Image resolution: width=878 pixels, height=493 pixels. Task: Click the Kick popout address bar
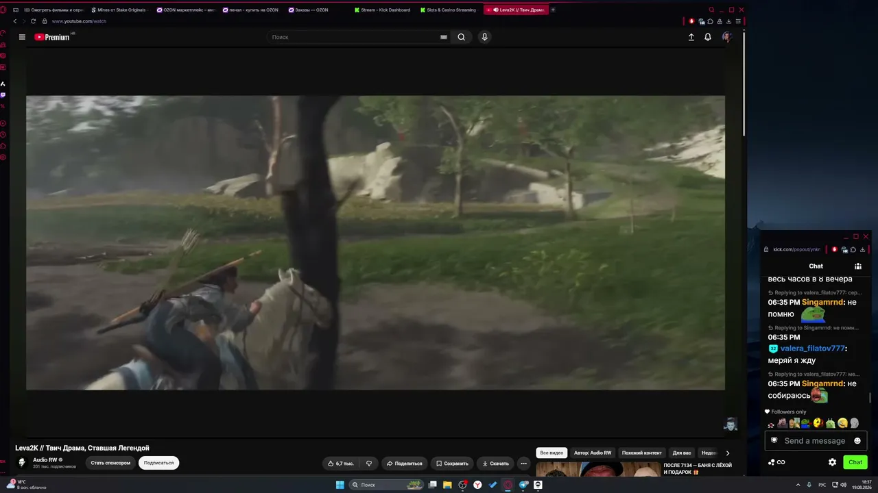[x=796, y=249]
